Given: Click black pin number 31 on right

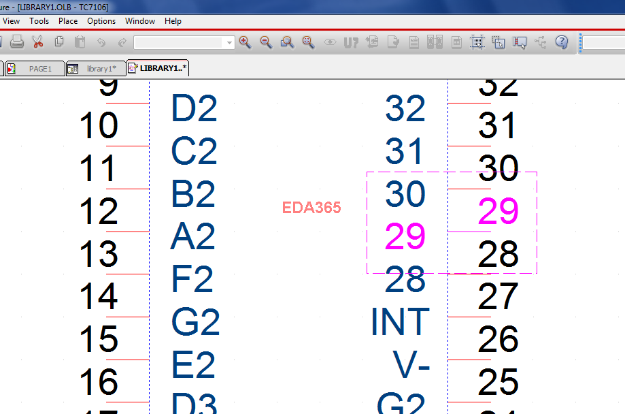Looking at the screenshot, I should [497, 125].
